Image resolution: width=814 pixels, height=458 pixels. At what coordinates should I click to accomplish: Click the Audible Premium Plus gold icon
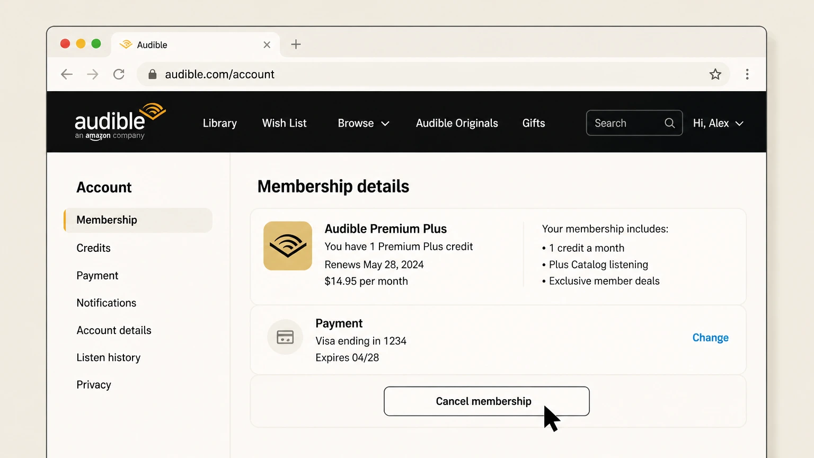(x=288, y=246)
